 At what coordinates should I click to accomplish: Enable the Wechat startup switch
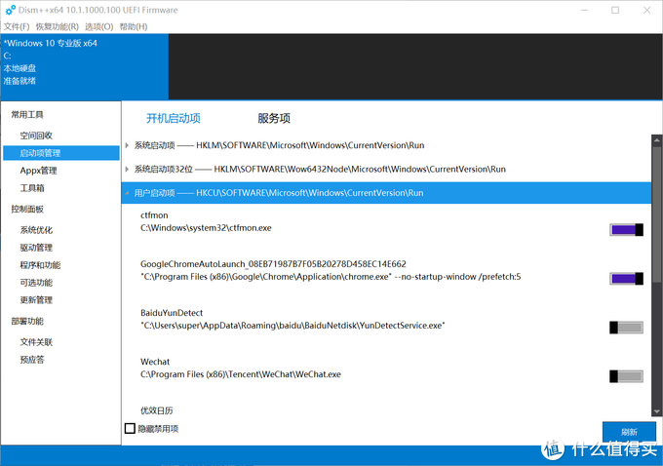coord(626,376)
